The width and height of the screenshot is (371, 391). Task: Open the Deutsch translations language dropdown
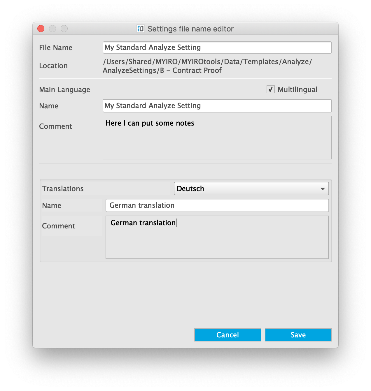pyautogui.click(x=251, y=189)
